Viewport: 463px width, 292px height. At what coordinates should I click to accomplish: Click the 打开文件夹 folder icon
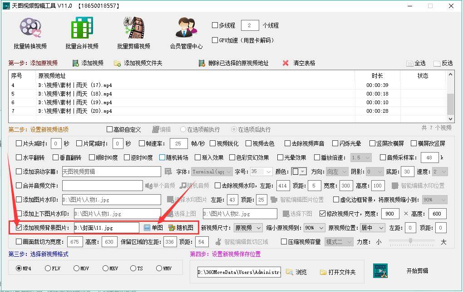tap(323, 272)
